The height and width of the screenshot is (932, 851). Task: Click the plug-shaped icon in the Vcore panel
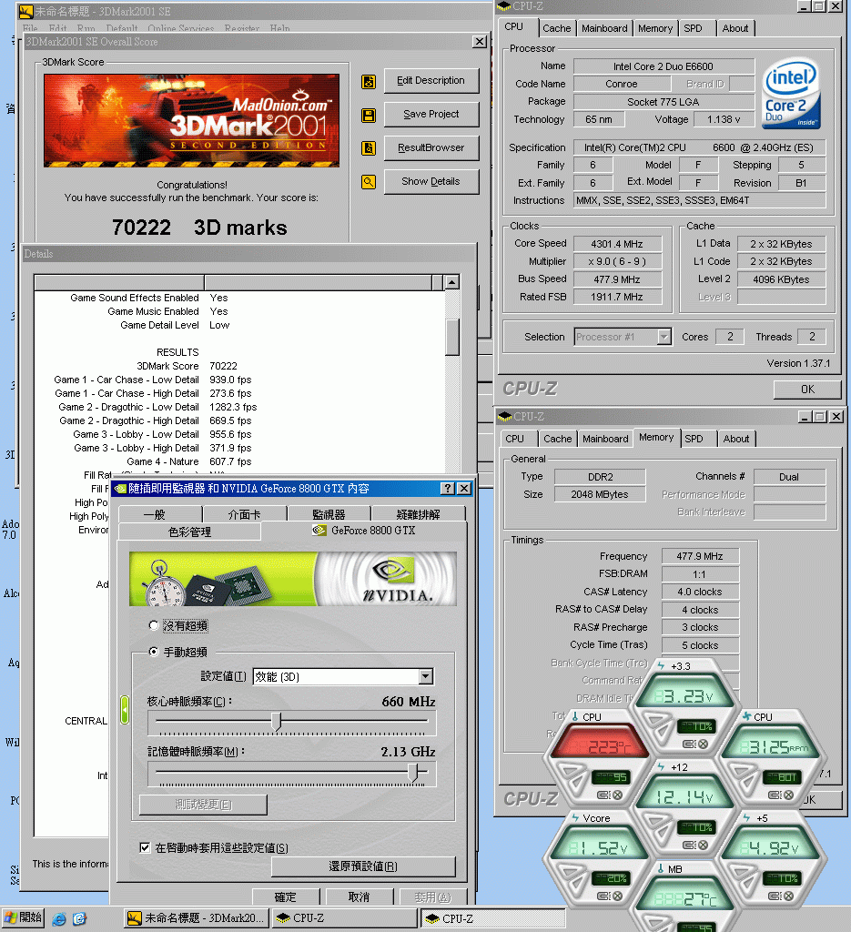pos(603,896)
